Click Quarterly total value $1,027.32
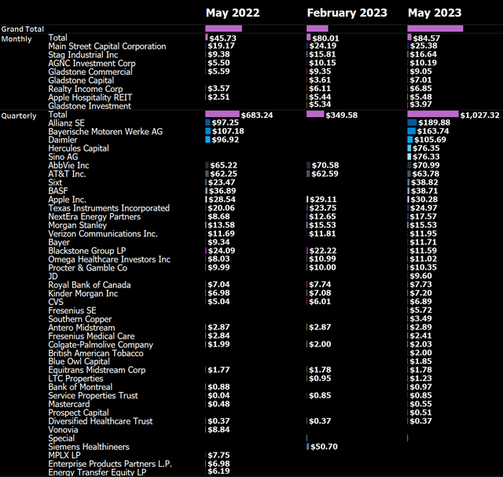Image resolution: width=503 pixels, height=477 pixels. click(x=480, y=116)
